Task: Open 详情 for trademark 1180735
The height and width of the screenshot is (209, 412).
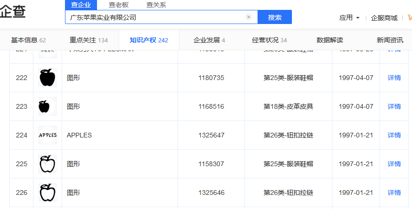Action: (x=394, y=78)
